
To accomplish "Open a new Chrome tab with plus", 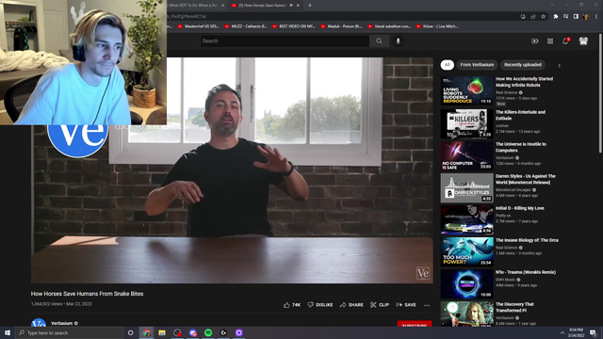I will coord(310,6).
